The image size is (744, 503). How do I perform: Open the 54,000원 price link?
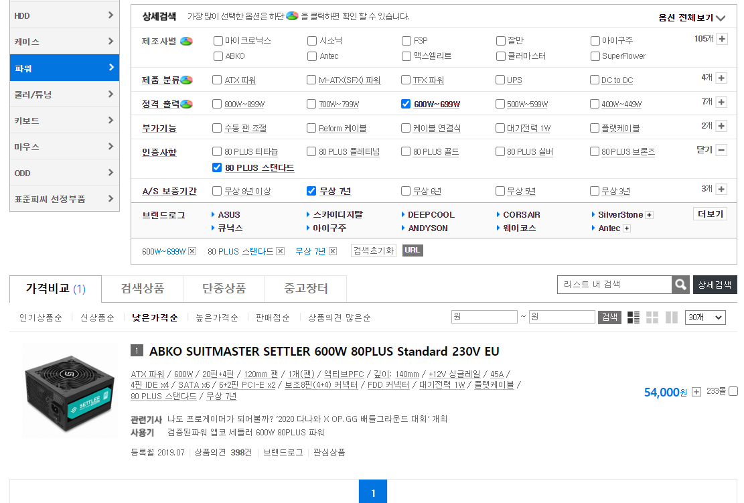coord(665,392)
